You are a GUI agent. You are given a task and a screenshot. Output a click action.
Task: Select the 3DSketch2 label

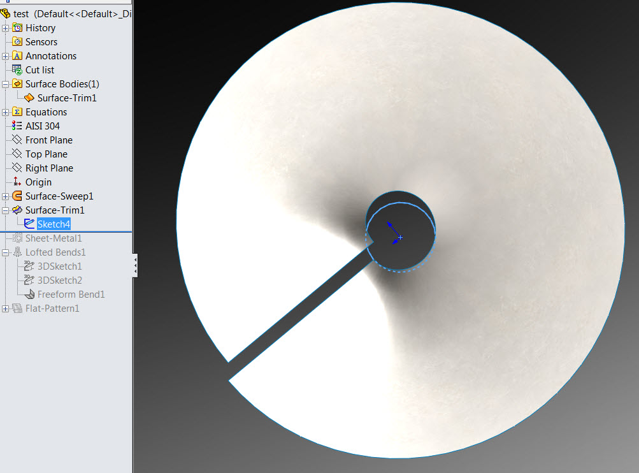60,280
